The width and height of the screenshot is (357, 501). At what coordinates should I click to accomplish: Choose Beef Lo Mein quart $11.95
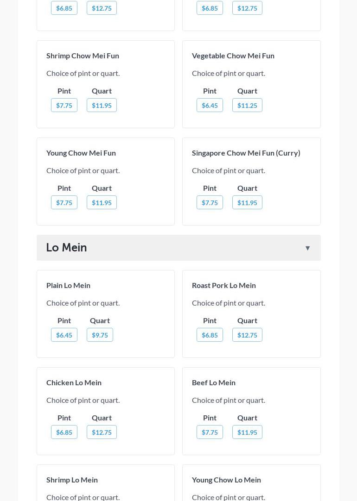[247, 432]
